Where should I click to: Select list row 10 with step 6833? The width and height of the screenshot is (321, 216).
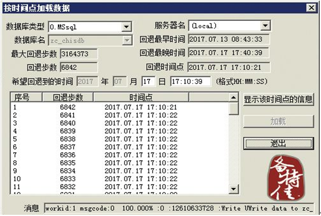120,179
